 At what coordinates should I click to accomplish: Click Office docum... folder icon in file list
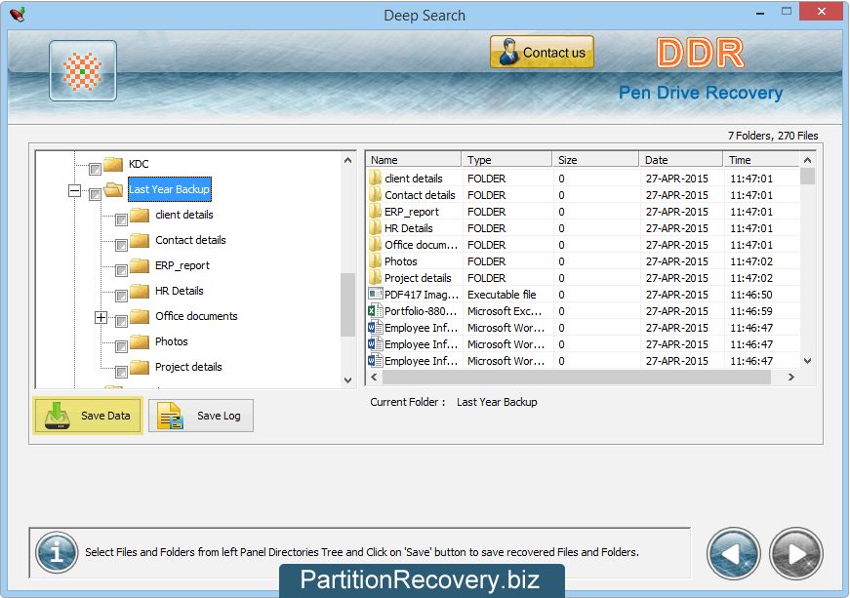click(x=375, y=245)
